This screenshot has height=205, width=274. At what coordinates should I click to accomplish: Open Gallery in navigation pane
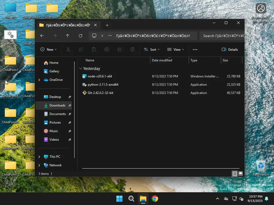pos(54,71)
